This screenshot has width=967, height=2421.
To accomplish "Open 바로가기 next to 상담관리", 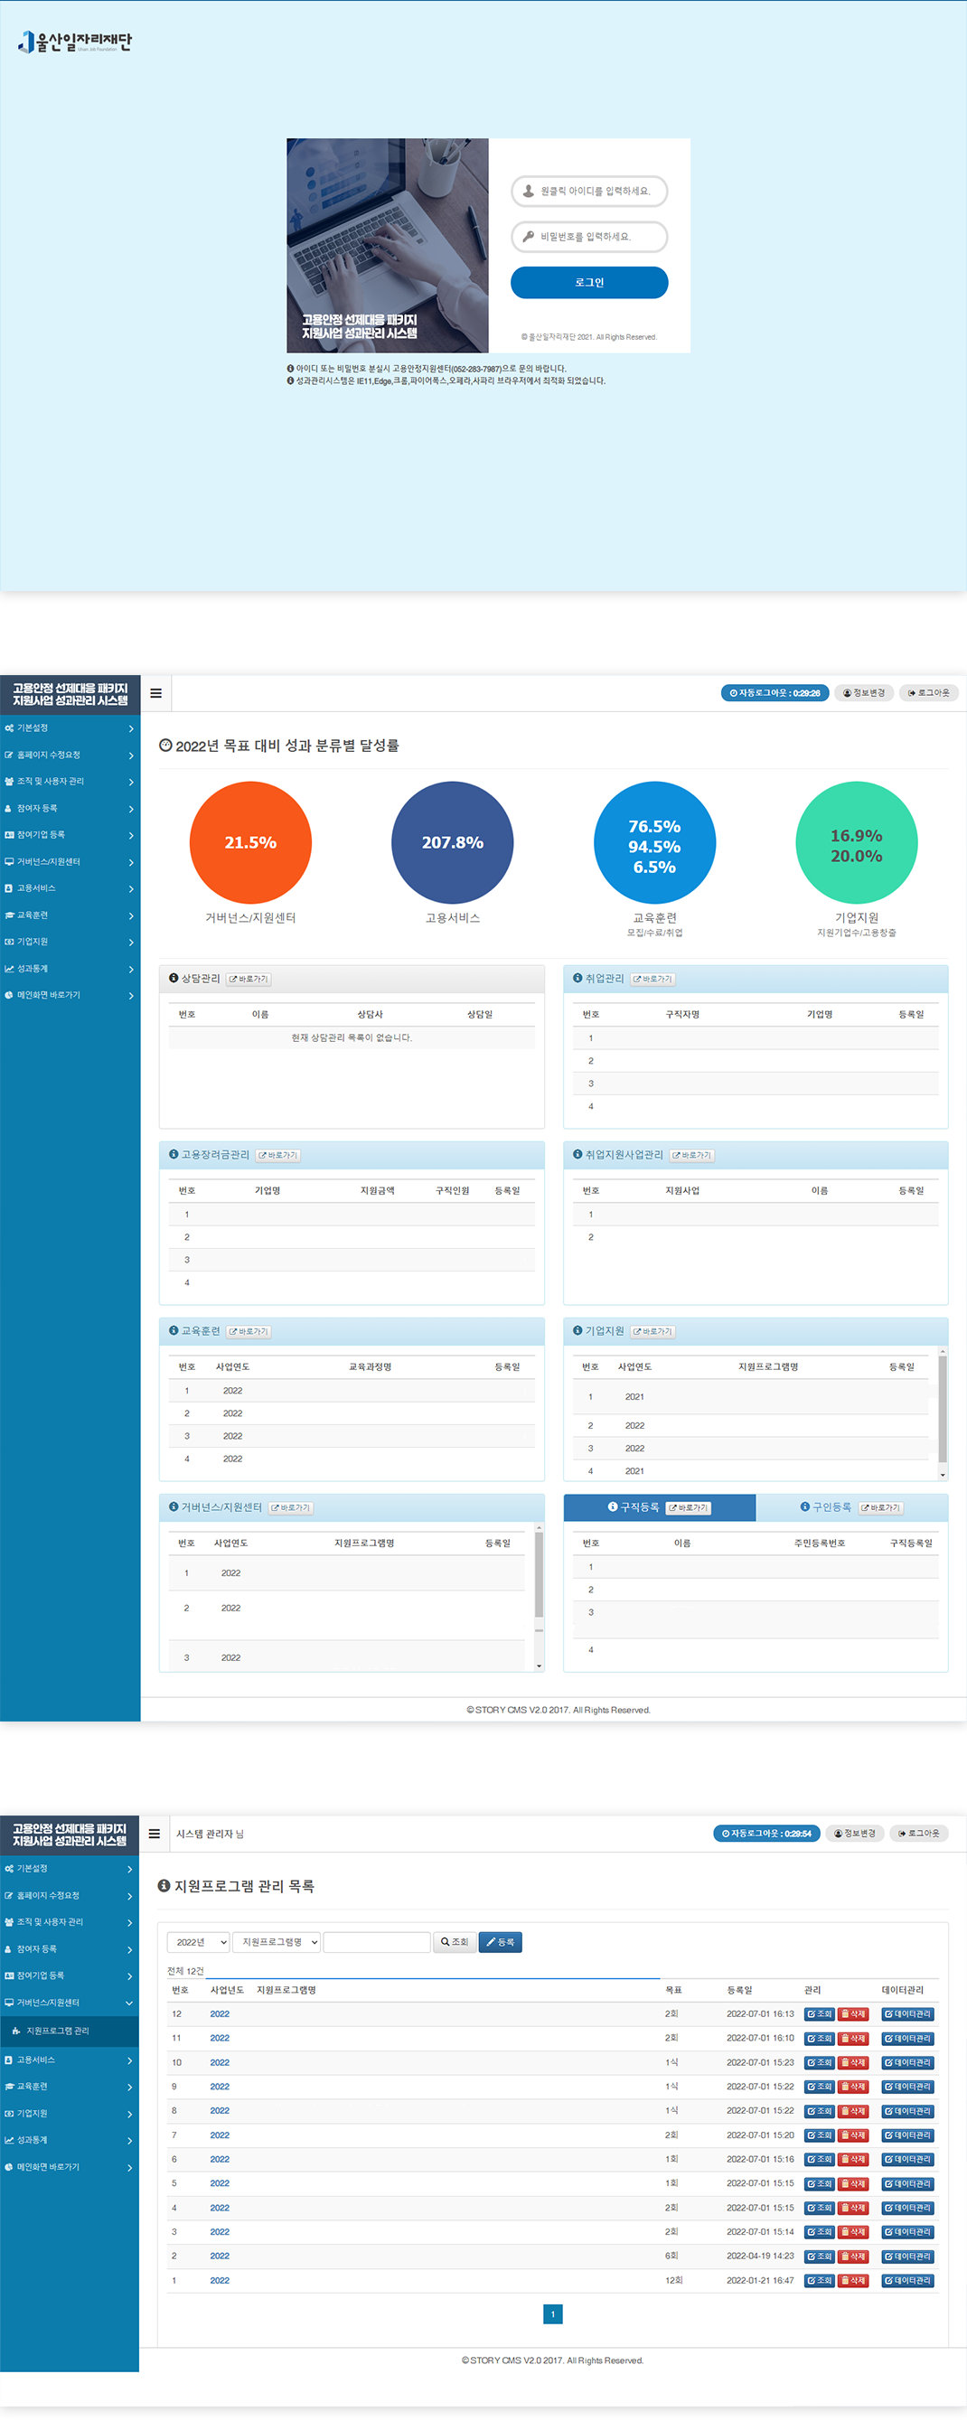I will [249, 979].
